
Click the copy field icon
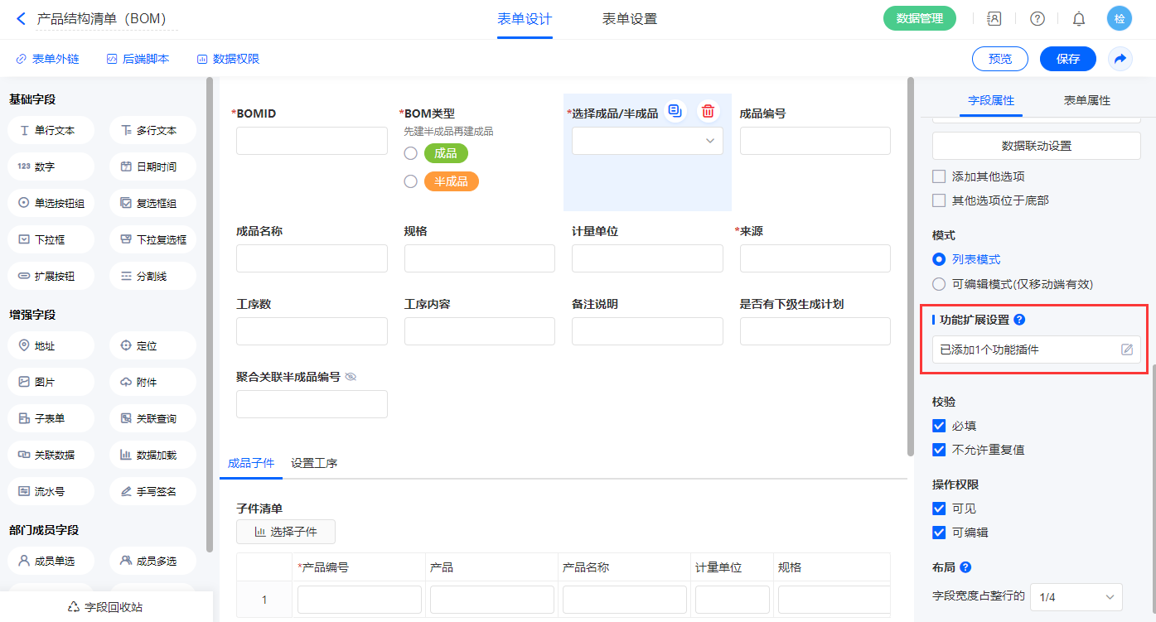pos(675,112)
